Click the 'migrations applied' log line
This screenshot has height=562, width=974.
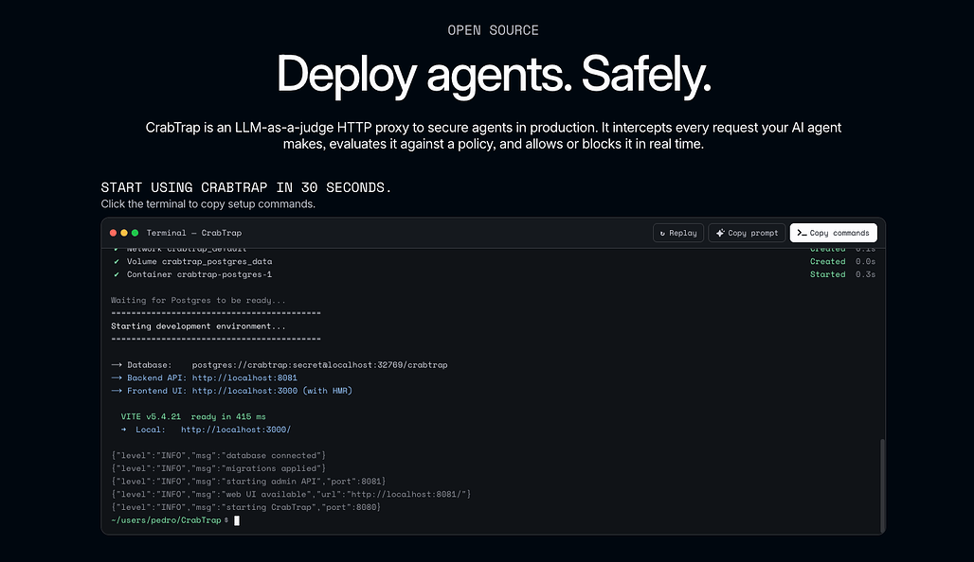tap(219, 468)
